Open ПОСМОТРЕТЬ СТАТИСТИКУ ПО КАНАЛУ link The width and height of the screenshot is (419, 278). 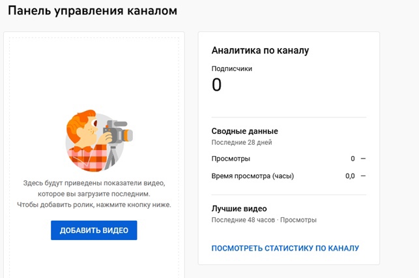pos(285,248)
